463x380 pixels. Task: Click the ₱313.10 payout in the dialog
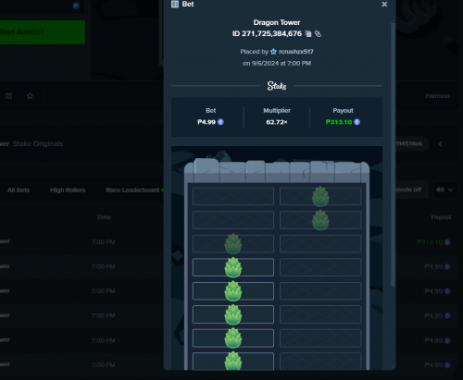pos(339,122)
